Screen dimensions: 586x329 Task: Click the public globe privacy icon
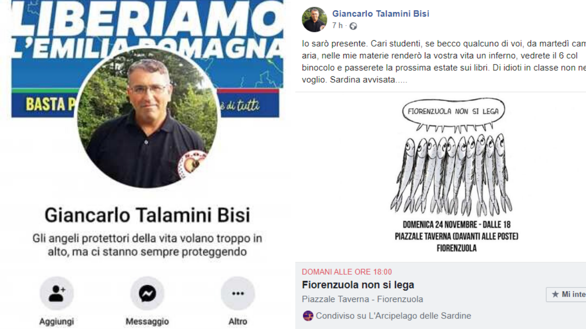coord(353,26)
